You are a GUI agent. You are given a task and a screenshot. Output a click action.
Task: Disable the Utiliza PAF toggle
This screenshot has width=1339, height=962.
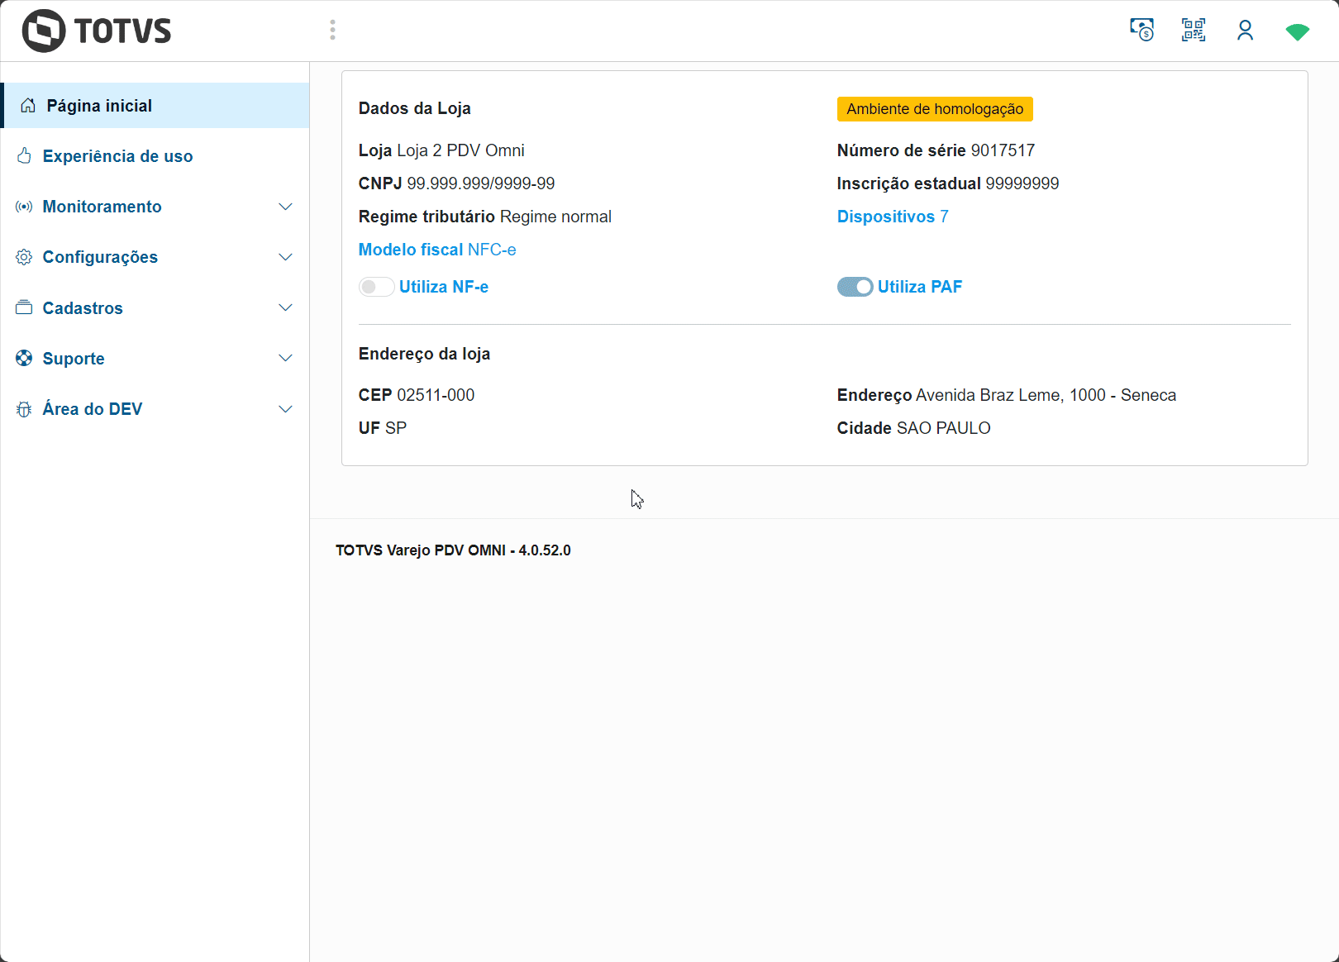(855, 287)
